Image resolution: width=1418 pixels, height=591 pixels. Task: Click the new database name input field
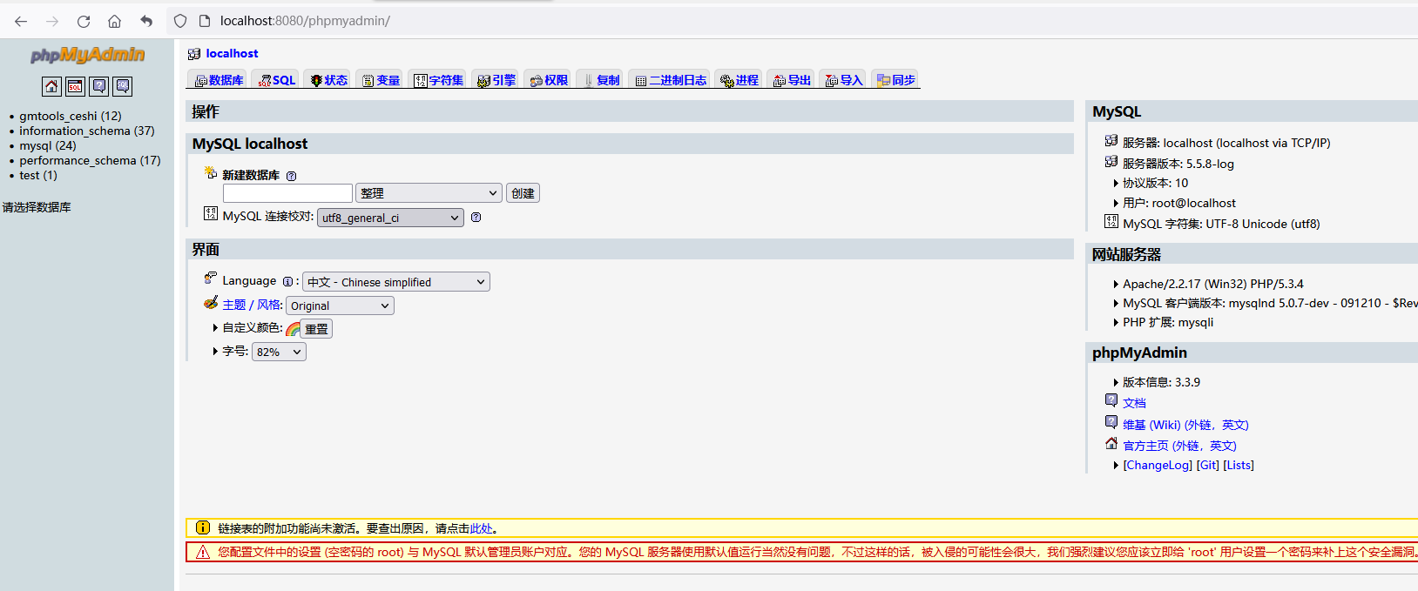287,193
